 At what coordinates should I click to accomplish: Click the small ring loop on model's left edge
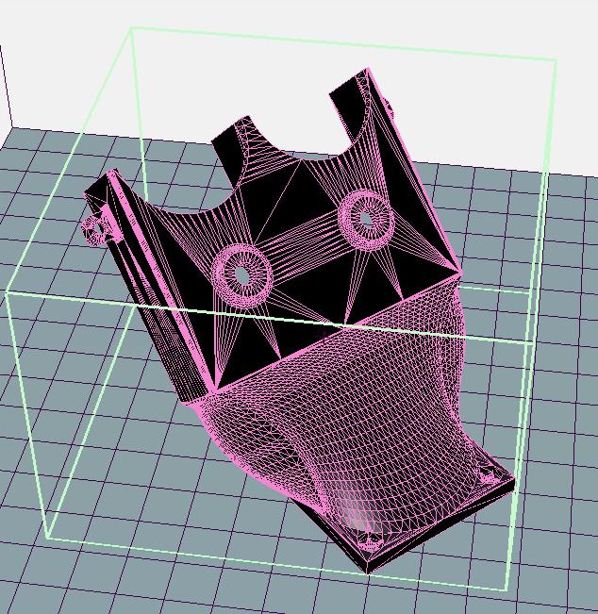pyautogui.click(x=94, y=231)
